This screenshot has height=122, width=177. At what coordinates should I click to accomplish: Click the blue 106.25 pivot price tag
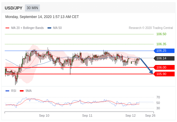(164, 51)
